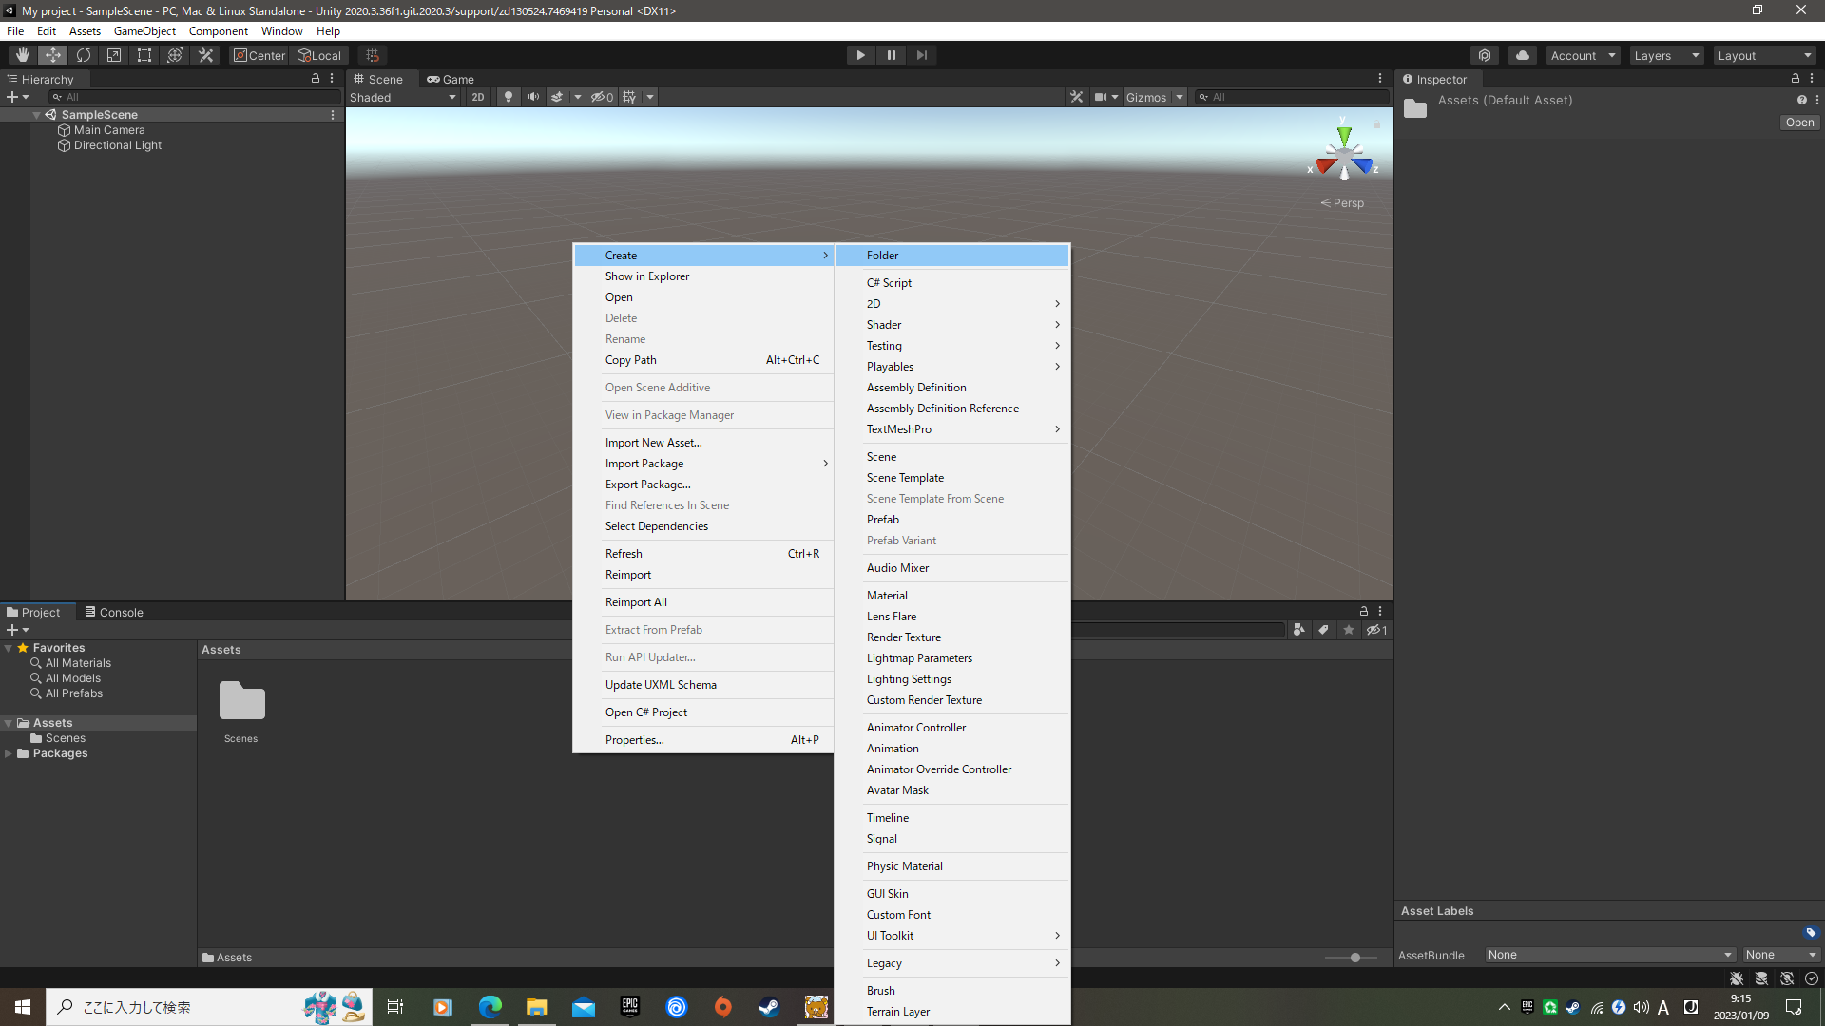
Task: Collapse the Favorites group
Action: point(8,648)
